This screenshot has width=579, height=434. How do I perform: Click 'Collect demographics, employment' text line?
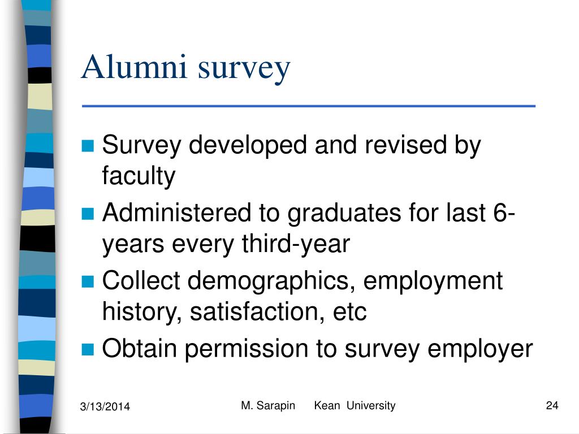coord(303,281)
